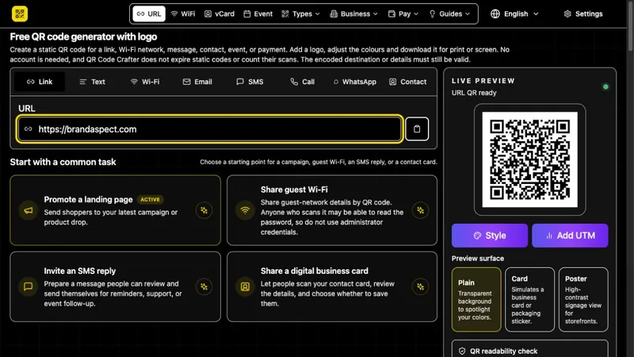Click the Add UTM button
This screenshot has height=357, width=634.
570,236
